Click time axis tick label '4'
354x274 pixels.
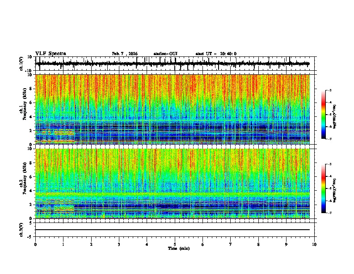click(x=147, y=244)
